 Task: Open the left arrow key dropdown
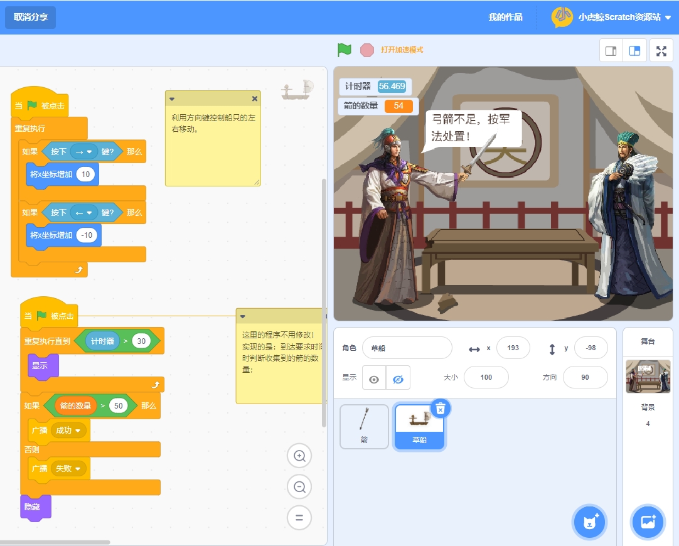point(83,213)
